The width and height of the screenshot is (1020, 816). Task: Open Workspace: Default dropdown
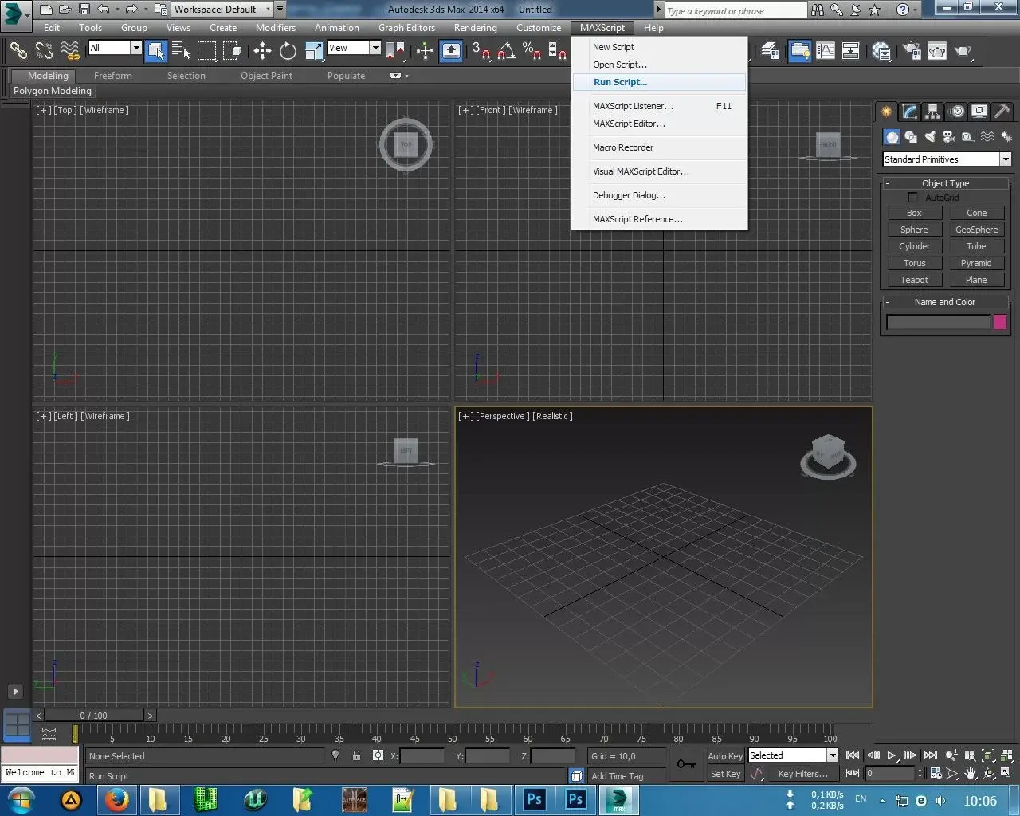223,10
